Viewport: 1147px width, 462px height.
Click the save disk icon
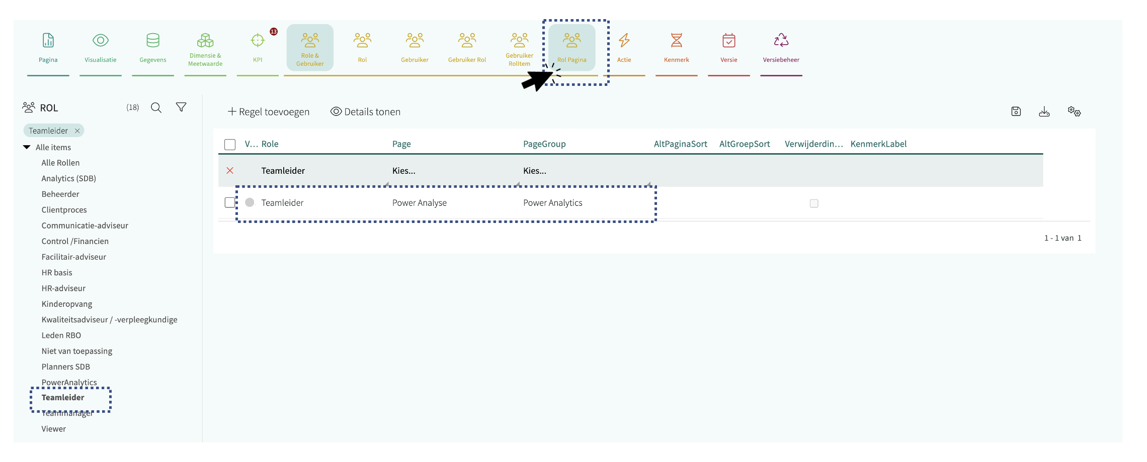(x=1016, y=111)
